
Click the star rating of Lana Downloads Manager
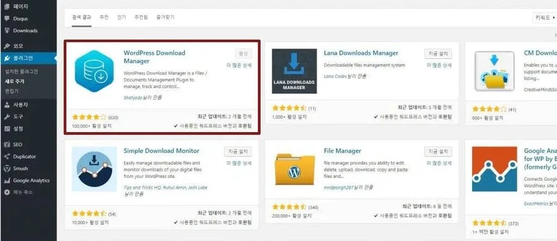[289, 108]
